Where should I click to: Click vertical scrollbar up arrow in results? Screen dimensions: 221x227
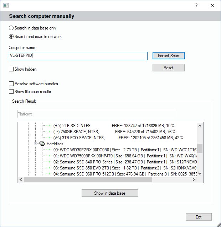[x=200, y=125]
